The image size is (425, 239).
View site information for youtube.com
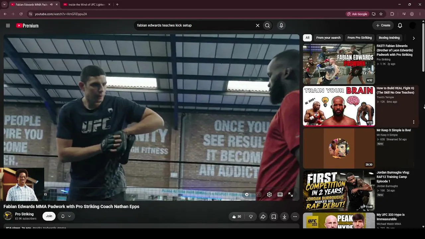click(30, 14)
